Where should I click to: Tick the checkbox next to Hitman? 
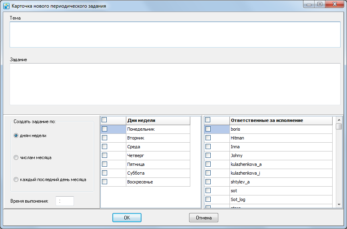pyautogui.click(x=208, y=137)
